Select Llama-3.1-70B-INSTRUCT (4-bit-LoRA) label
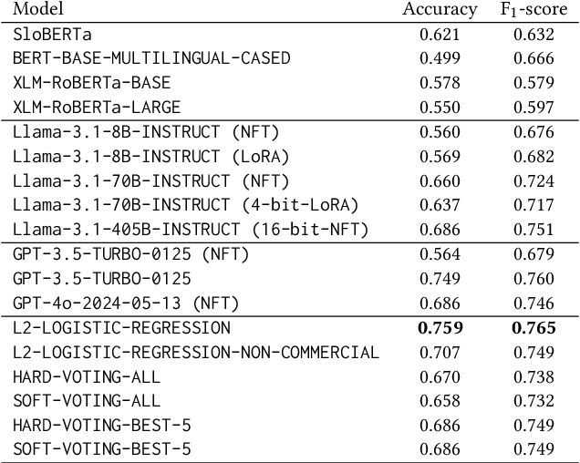The height and width of the screenshot is (463, 580). click(185, 204)
